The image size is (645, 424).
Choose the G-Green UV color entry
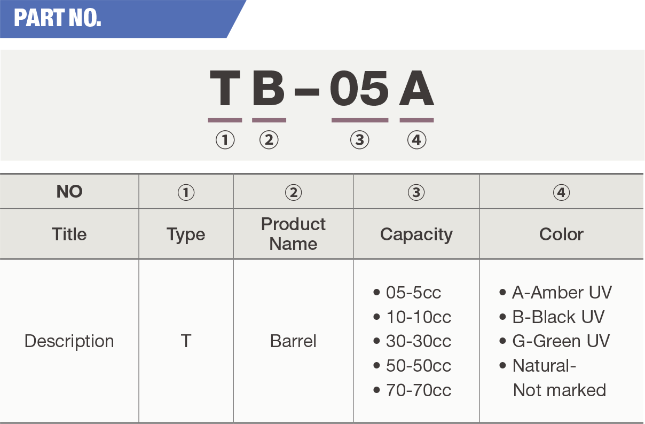click(560, 341)
